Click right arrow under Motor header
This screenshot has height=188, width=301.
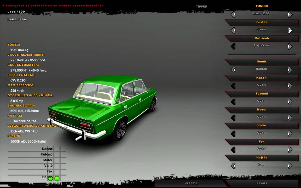click(x=290, y=118)
